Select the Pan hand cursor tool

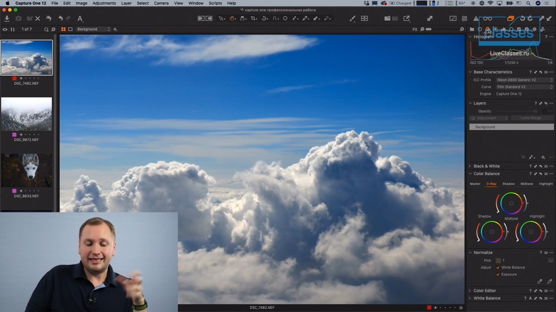click(232, 19)
